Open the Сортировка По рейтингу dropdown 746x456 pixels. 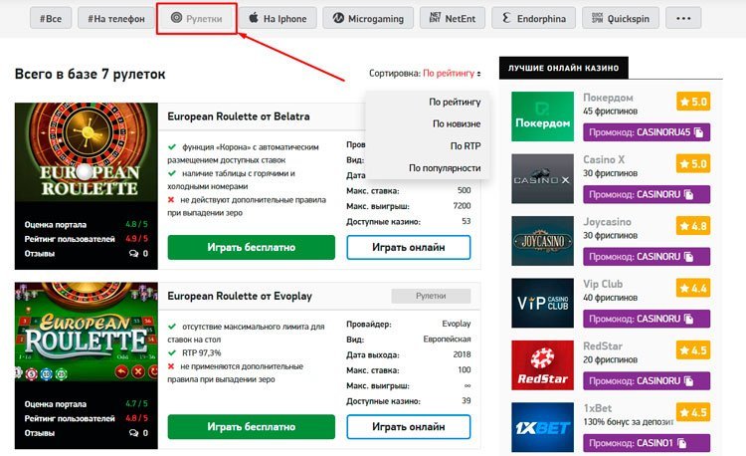tap(452, 74)
